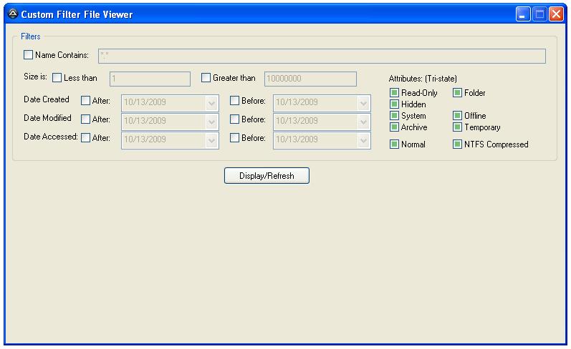
Task: Maximize the Custom Filter File Viewer window
Action: coord(539,14)
